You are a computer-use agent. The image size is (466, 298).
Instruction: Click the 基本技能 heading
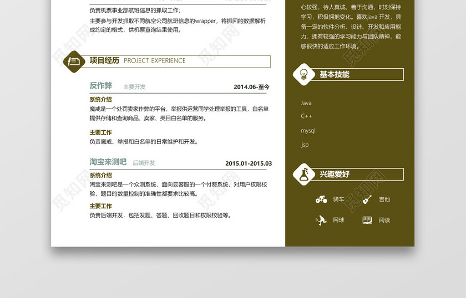point(335,74)
